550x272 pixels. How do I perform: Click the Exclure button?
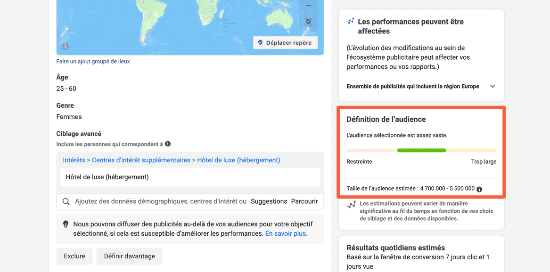point(74,256)
